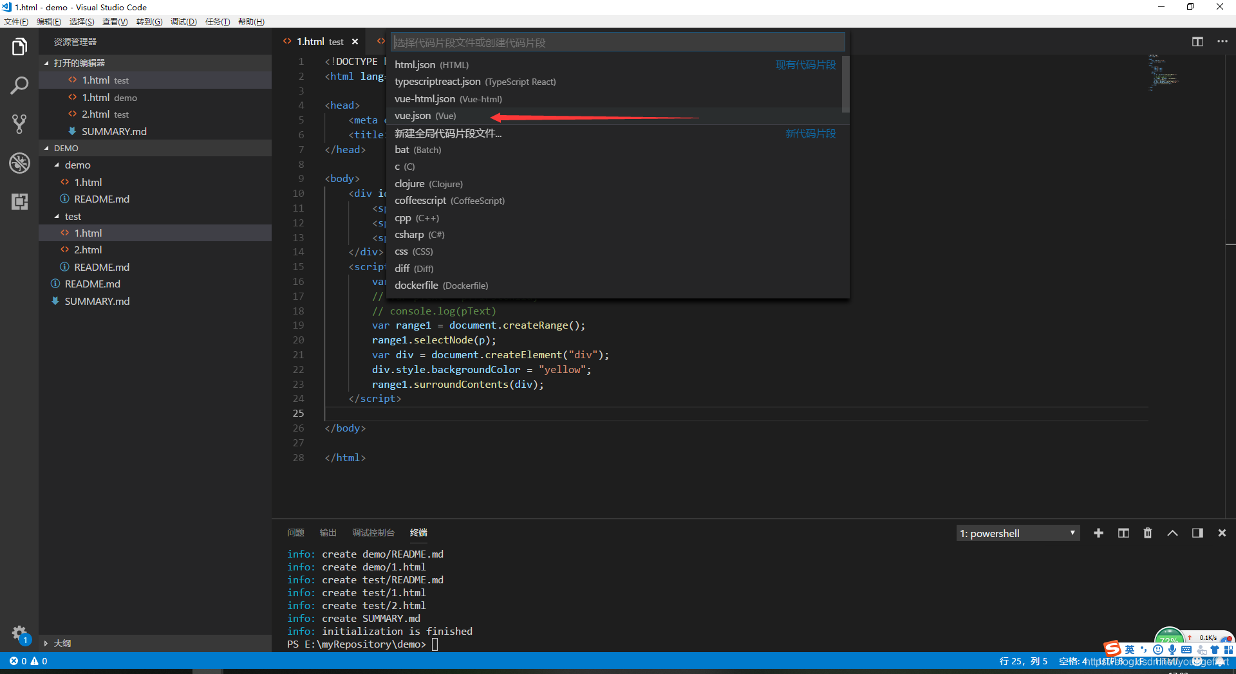Click the code minimap preview
This screenshot has height=674, width=1236.
click(x=1164, y=73)
